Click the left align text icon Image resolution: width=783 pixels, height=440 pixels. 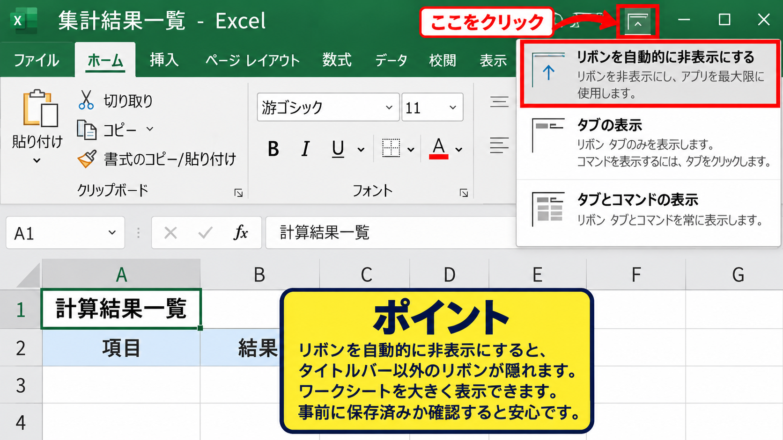click(x=499, y=145)
